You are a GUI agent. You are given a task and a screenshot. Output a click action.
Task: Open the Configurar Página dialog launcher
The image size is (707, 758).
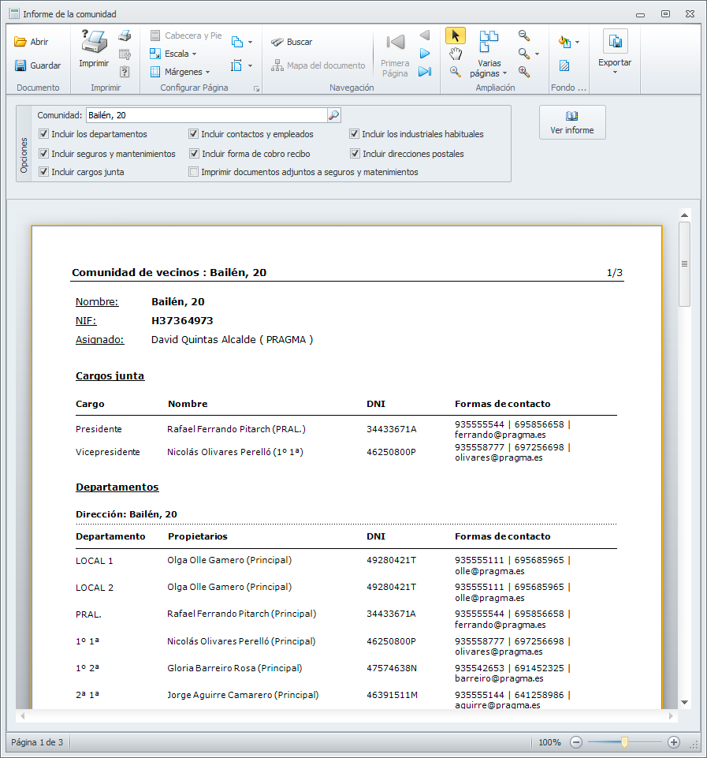pyautogui.click(x=256, y=89)
